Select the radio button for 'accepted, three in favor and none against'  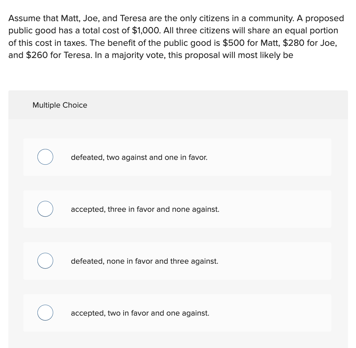[45, 209]
